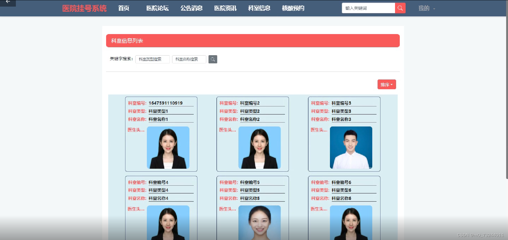Screen dimensions: 508x240
Task: Click the text 科室编号6
Action: click(341, 182)
